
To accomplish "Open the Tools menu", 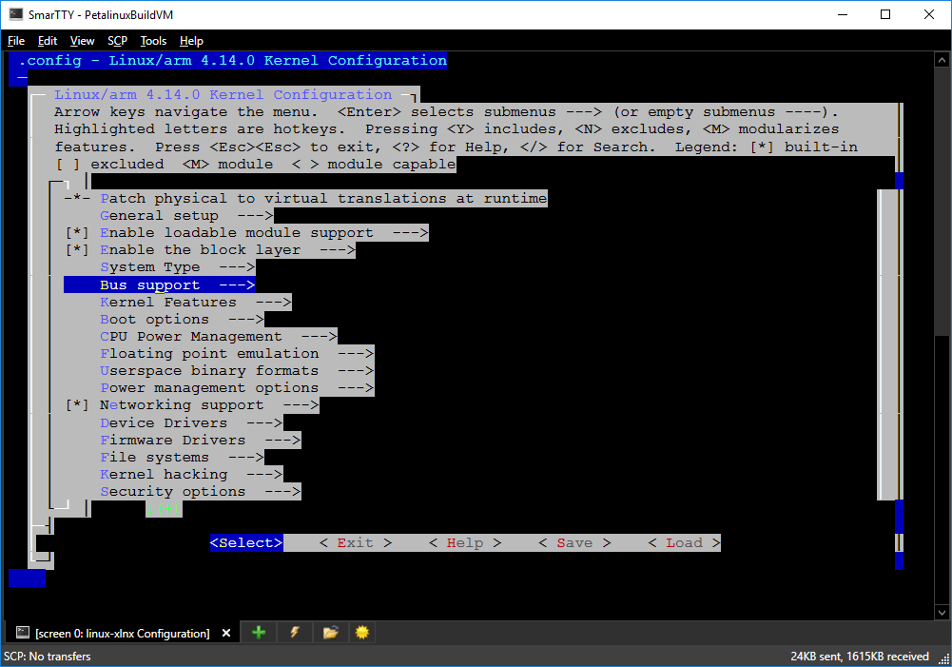I will [x=153, y=41].
